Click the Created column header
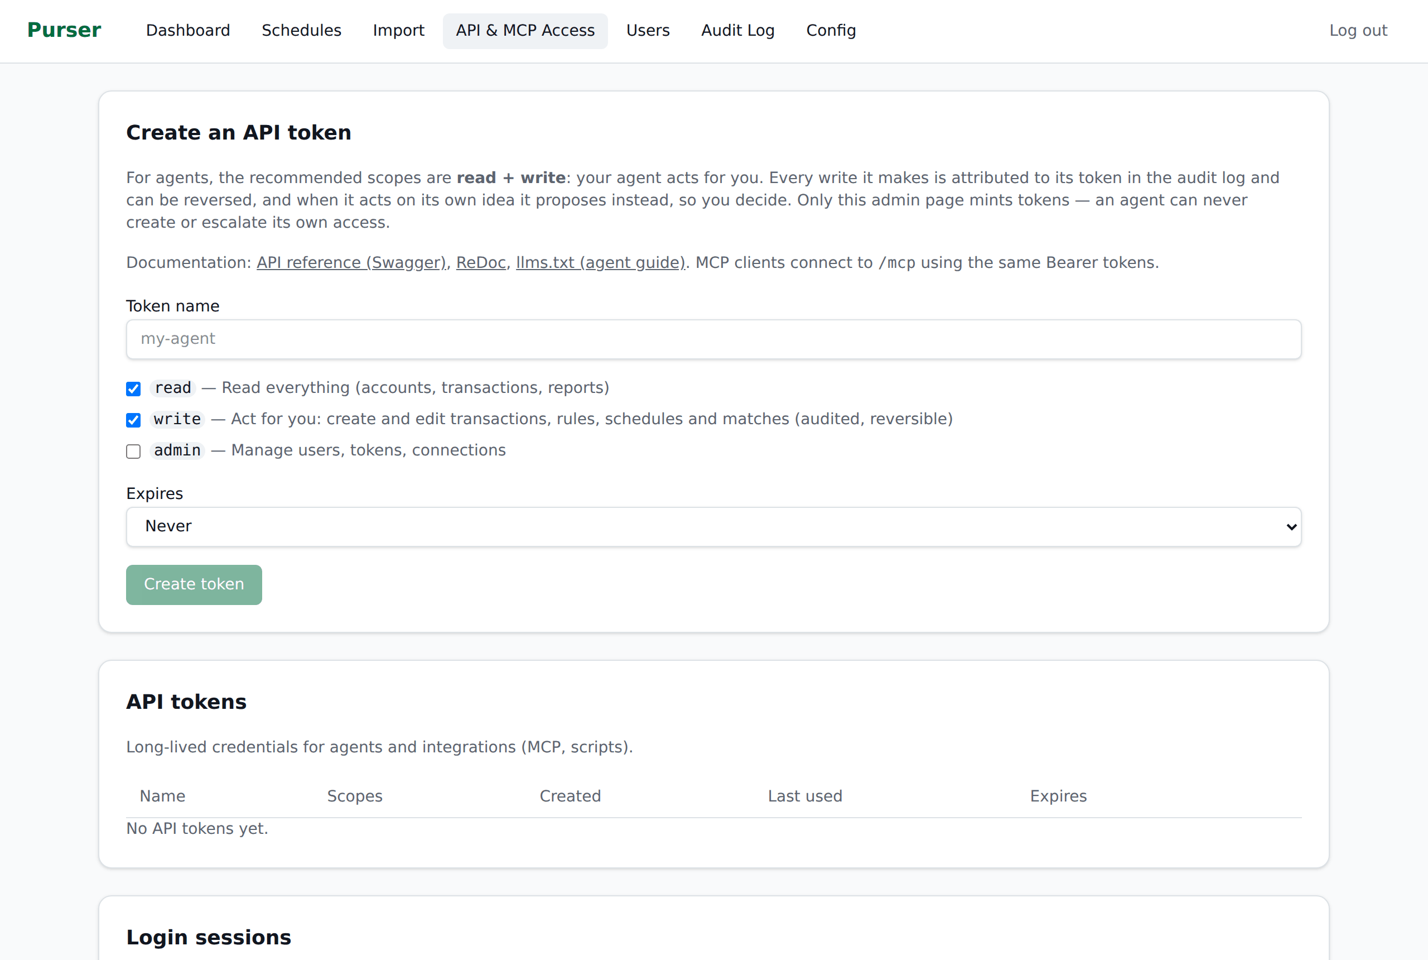 point(570,796)
